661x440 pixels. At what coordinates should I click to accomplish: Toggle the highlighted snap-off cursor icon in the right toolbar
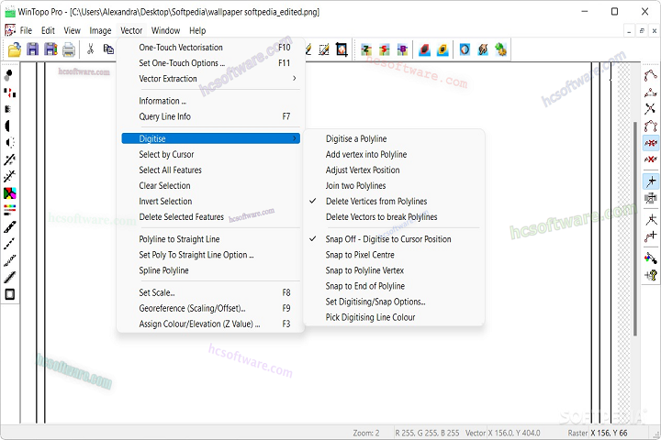pyautogui.click(x=651, y=181)
